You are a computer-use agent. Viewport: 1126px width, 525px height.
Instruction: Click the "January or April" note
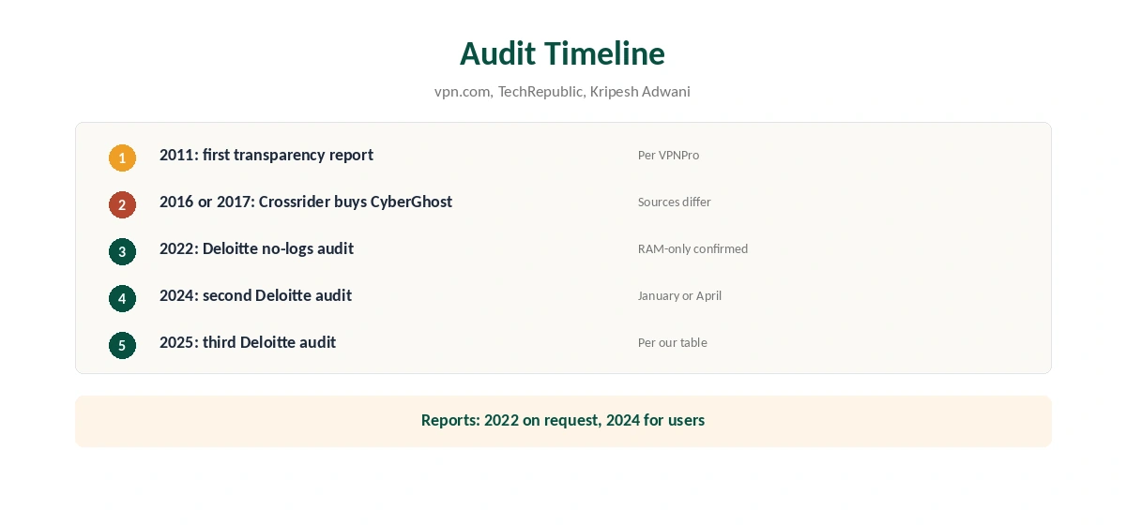point(679,295)
